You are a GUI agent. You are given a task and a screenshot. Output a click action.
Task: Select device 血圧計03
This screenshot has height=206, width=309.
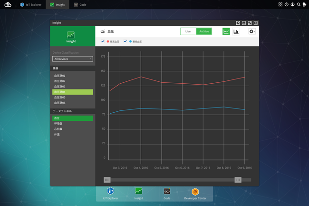[x=73, y=87]
